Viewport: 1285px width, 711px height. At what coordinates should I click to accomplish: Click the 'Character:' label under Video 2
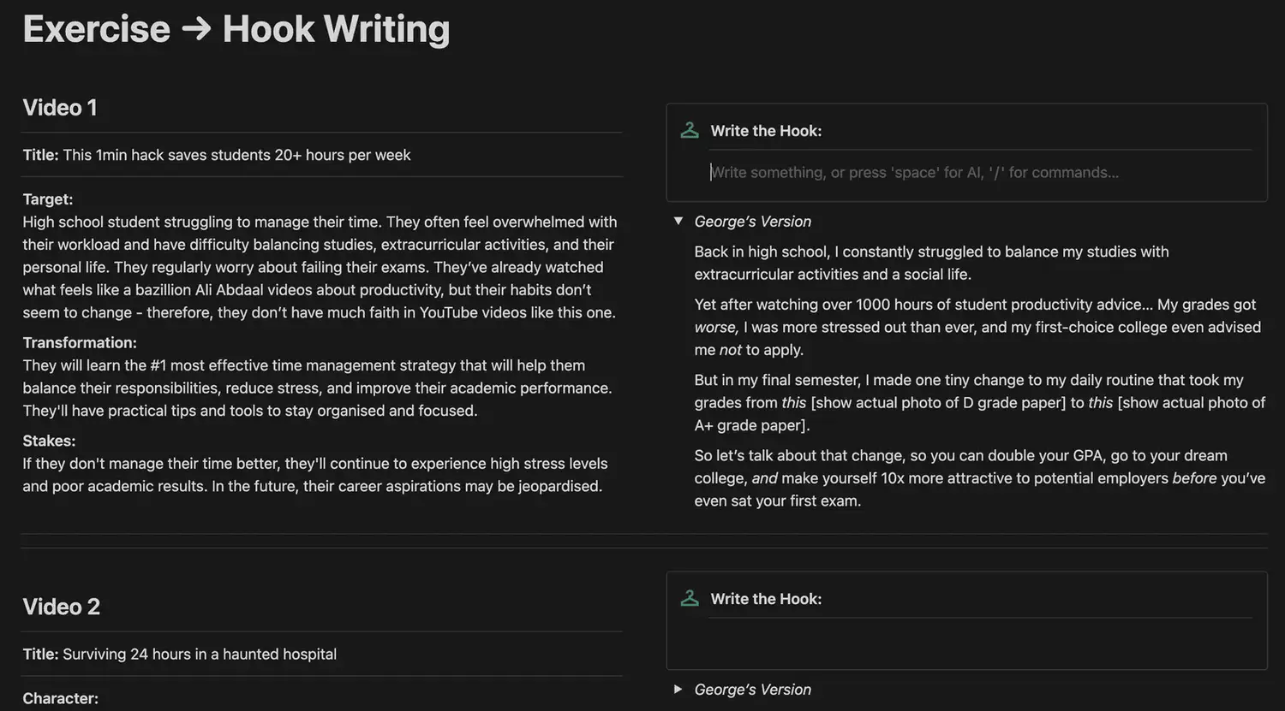click(60, 698)
